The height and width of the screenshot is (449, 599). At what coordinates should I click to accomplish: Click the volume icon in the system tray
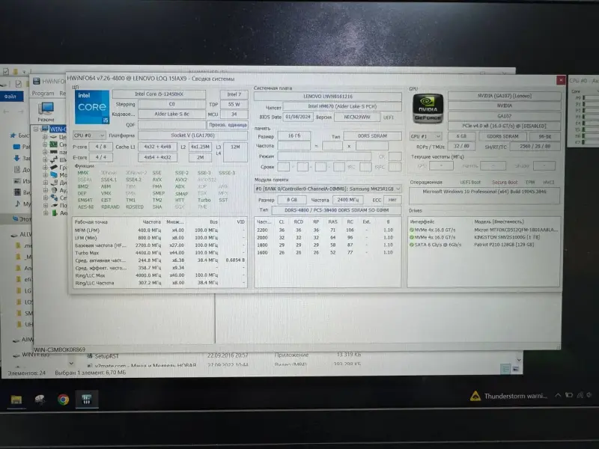[x=589, y=396]
